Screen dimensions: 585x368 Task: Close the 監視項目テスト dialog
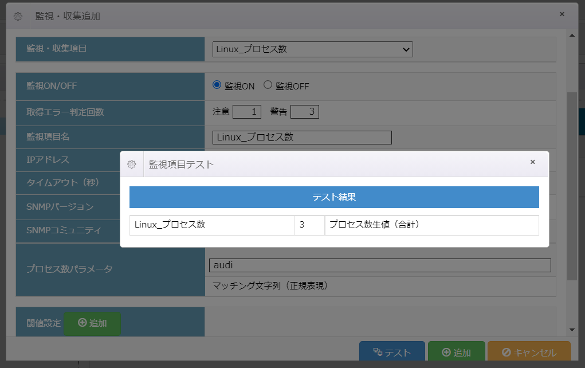532,162
